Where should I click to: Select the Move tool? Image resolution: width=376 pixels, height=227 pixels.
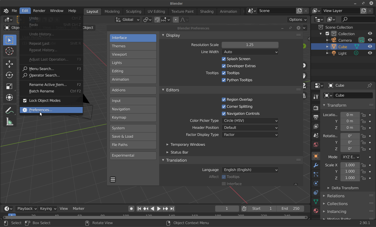tap(9, 64)
